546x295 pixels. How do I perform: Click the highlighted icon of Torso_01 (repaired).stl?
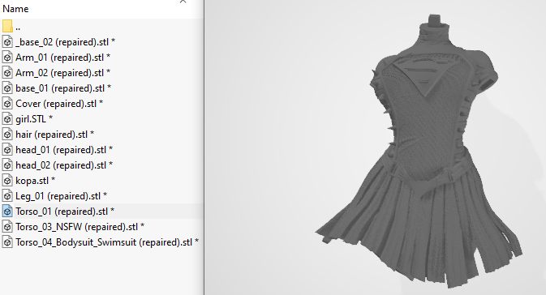[7, 212]
